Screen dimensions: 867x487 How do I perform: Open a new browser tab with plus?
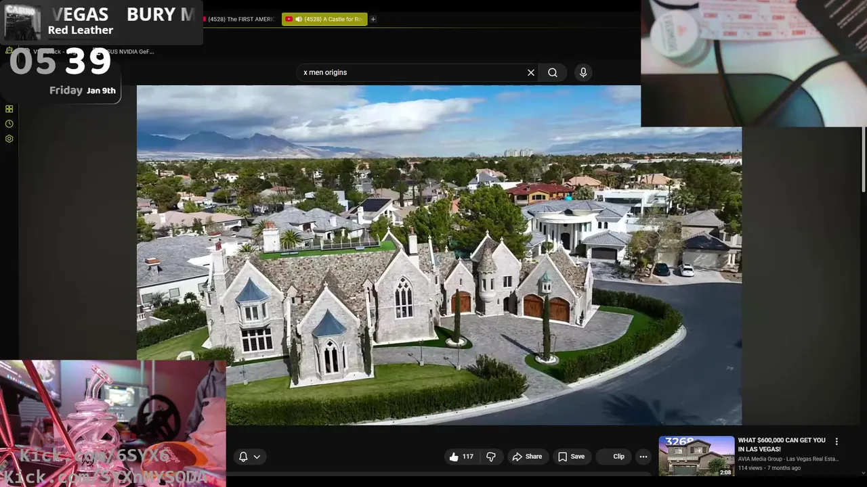373,19
